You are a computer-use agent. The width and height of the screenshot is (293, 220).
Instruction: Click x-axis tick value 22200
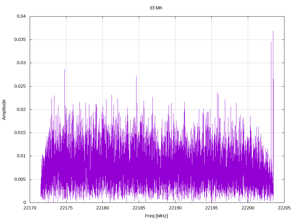pyautogui.click(x=248, y=208)
